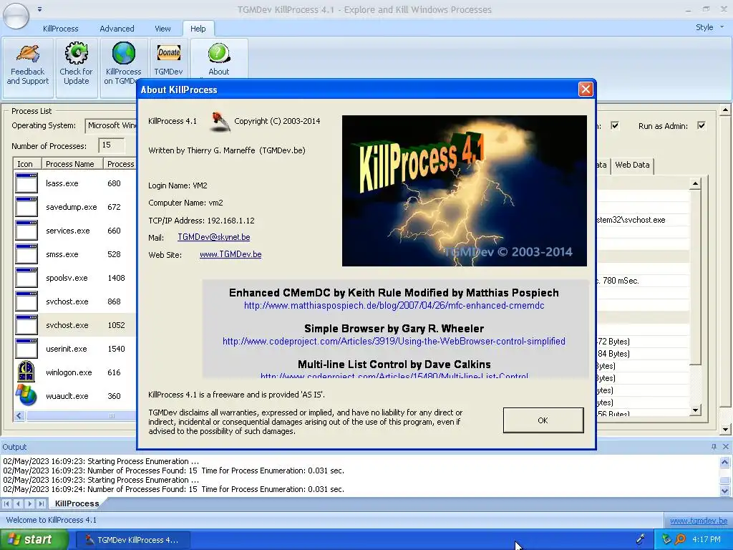Sort by Icon column header
This screenshot has height=550, width=733.
27,164
